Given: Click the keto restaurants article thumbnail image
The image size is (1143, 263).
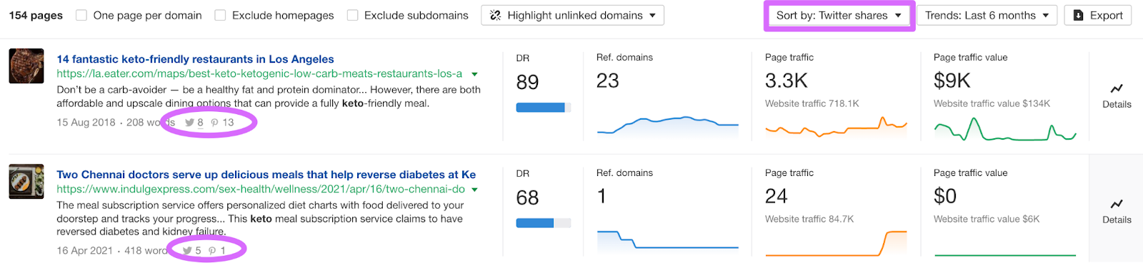Looking at the screenshot, I should [x=26, y=66].
